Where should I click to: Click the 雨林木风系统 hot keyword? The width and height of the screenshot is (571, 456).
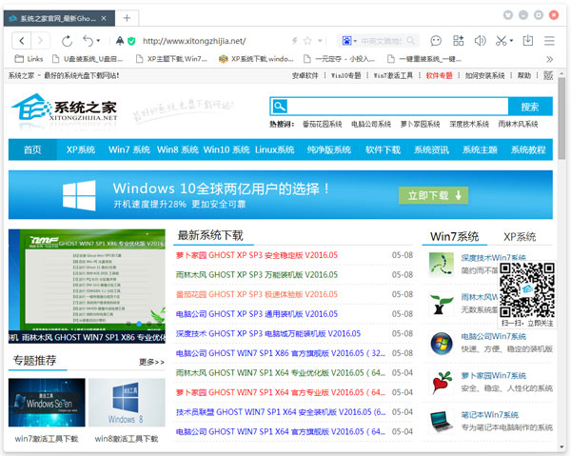click(x=518, y=124)
